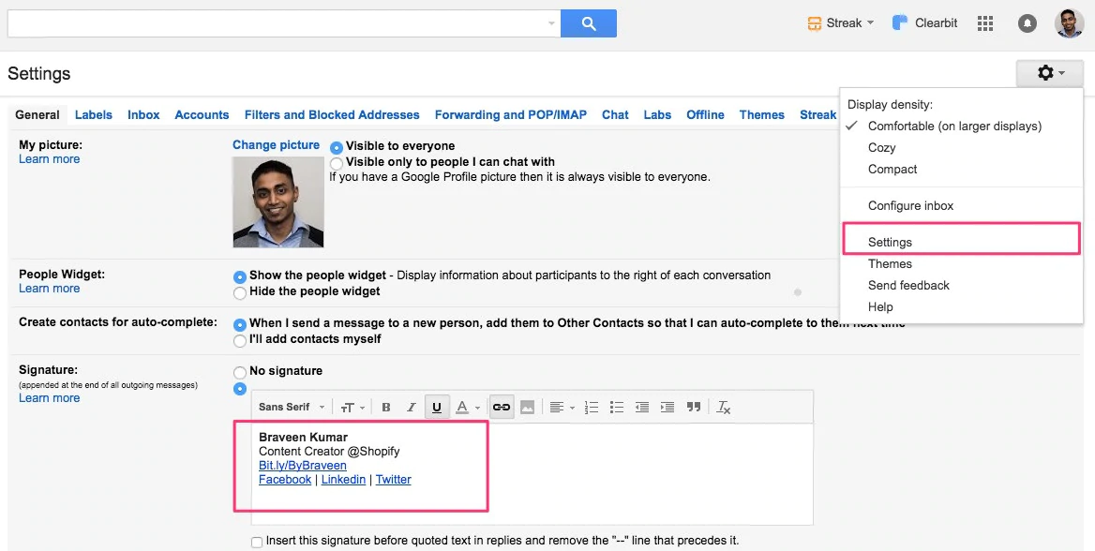Click the Bit.ly/ByBraveen signature link
Image resolution: width=1095 pixels, height=551 pixels.
pos(303,465)
